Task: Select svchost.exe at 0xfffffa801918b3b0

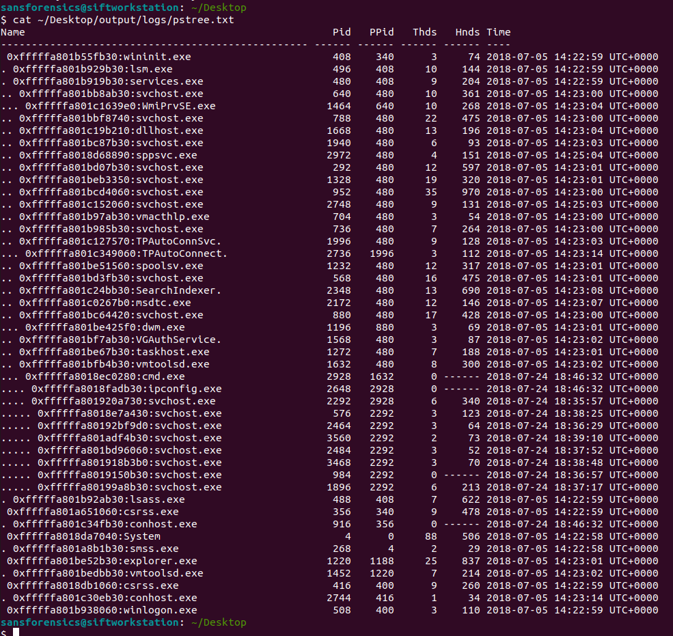Action: click(130, 462)
